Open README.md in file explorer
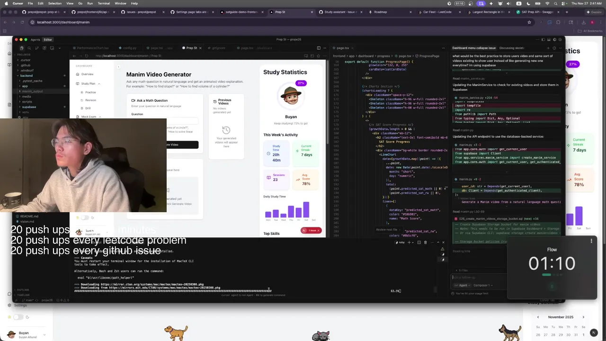The image size is (606, 341). click(29, 216)
